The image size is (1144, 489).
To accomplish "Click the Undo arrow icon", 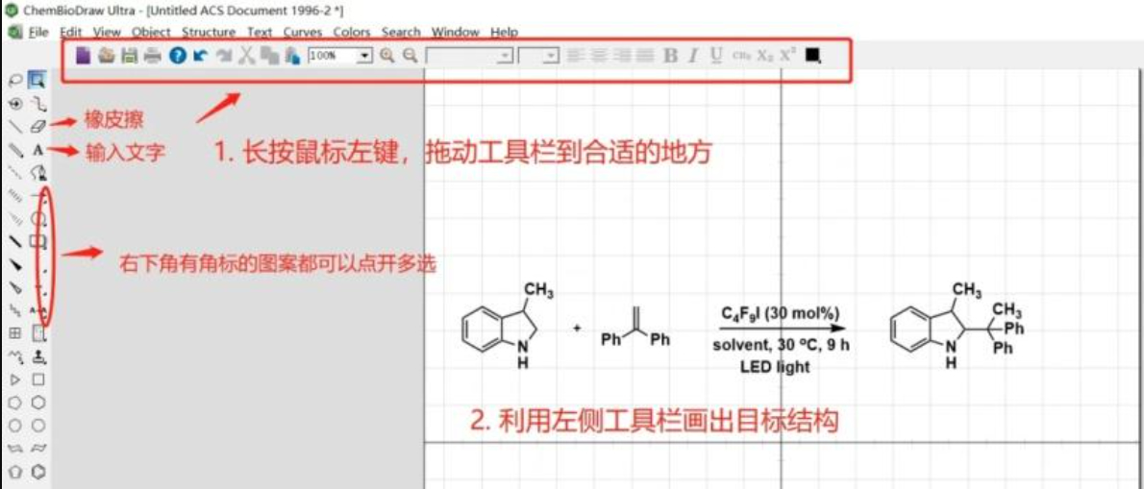I will (200, 56).
